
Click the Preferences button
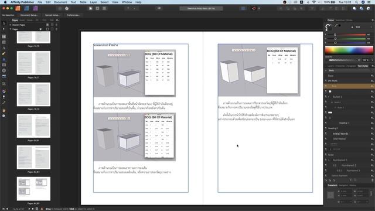[x=73, y=15]
